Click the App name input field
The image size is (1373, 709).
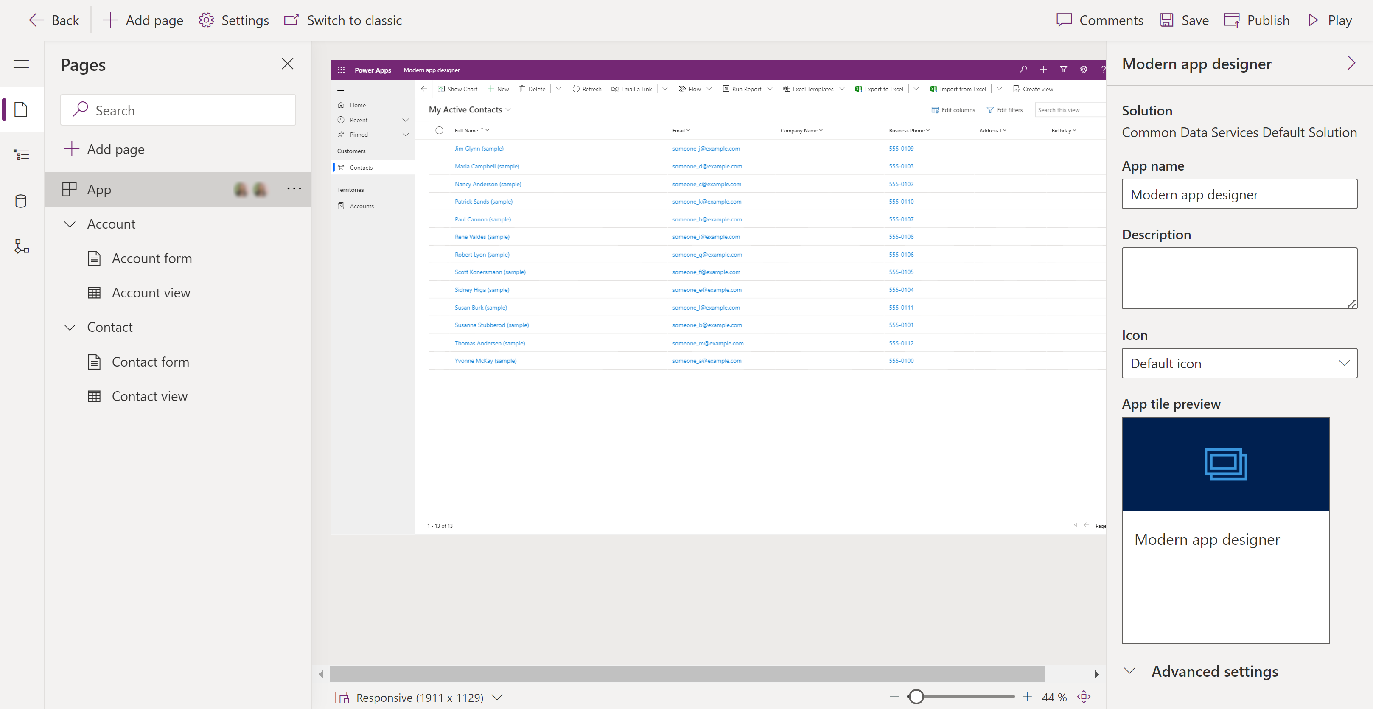pyautogui.click(x=1239, y=193)
